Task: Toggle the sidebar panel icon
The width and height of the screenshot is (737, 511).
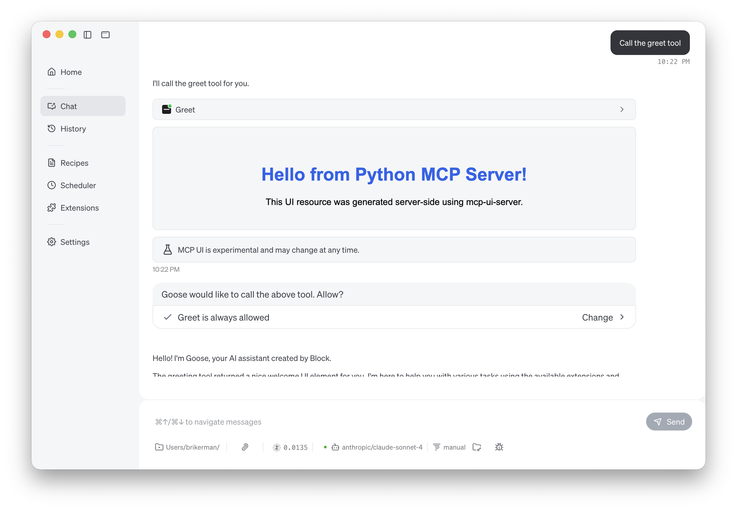Action: pyautogui.click(x=87, y=34)
